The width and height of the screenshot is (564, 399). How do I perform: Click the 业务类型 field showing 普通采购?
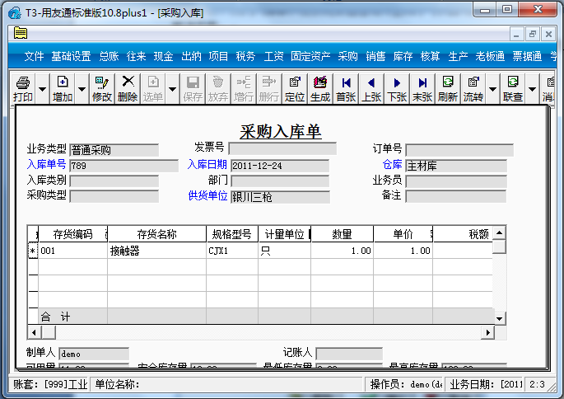[114, 150]
